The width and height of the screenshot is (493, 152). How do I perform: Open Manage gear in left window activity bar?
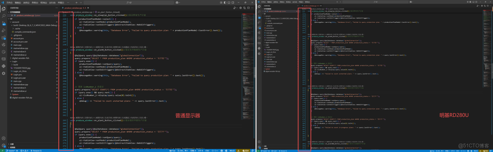[x=4, y=145]
